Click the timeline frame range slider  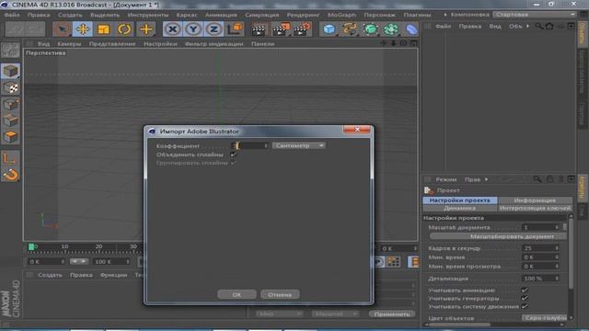[79, 261]
